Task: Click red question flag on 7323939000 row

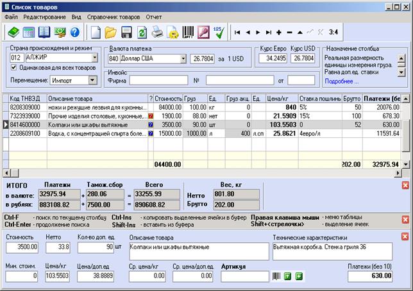Action: click(151, 116)
